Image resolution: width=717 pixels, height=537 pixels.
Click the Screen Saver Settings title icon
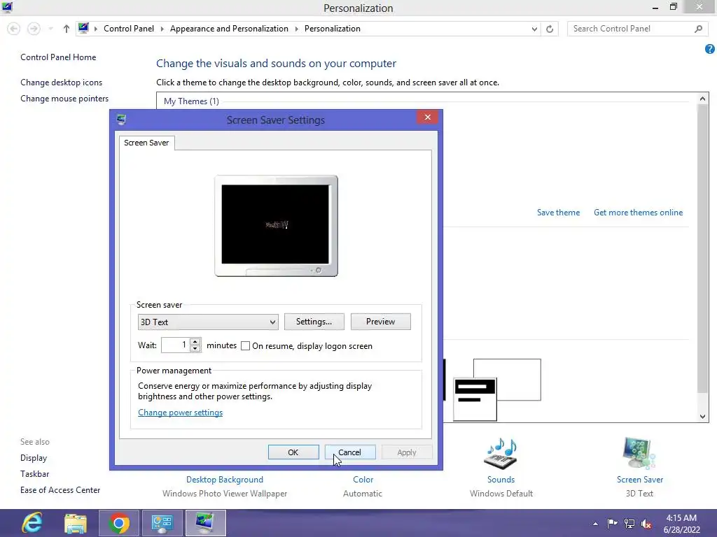(x=121, y=120)
